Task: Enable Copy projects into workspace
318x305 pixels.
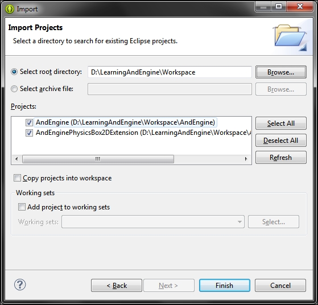Action: point(17,178)
